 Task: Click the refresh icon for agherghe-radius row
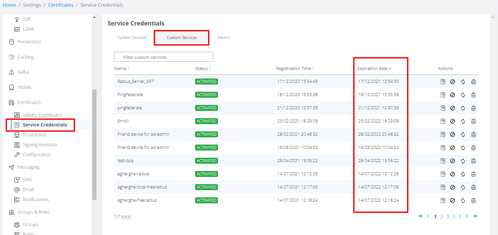tap(463, 174)
